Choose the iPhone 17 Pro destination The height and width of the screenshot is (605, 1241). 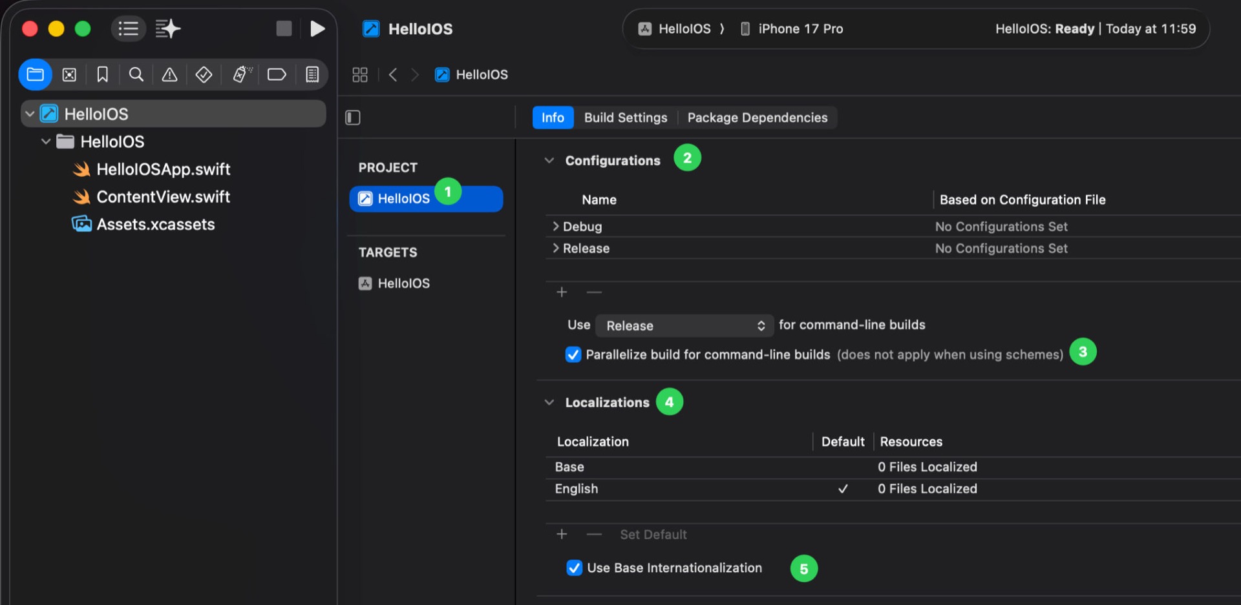click(792, 28)
